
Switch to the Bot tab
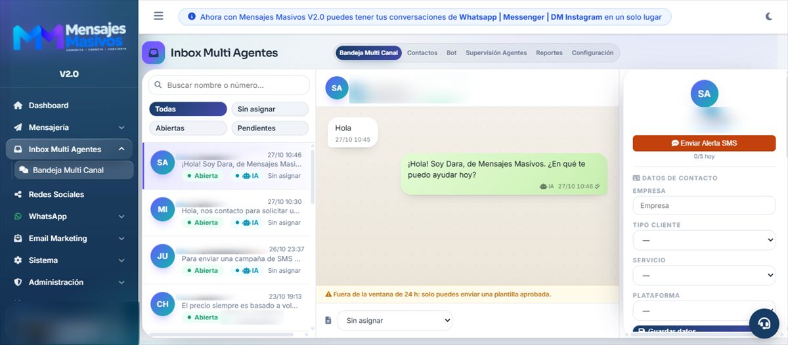coord(451,53)
